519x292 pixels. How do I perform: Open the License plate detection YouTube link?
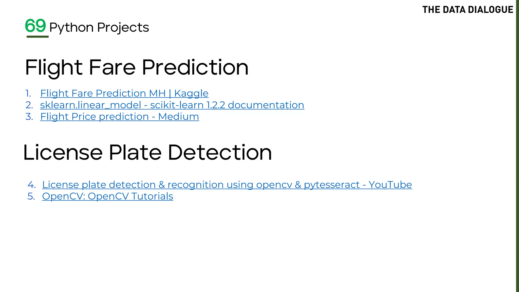coord(227,185)
